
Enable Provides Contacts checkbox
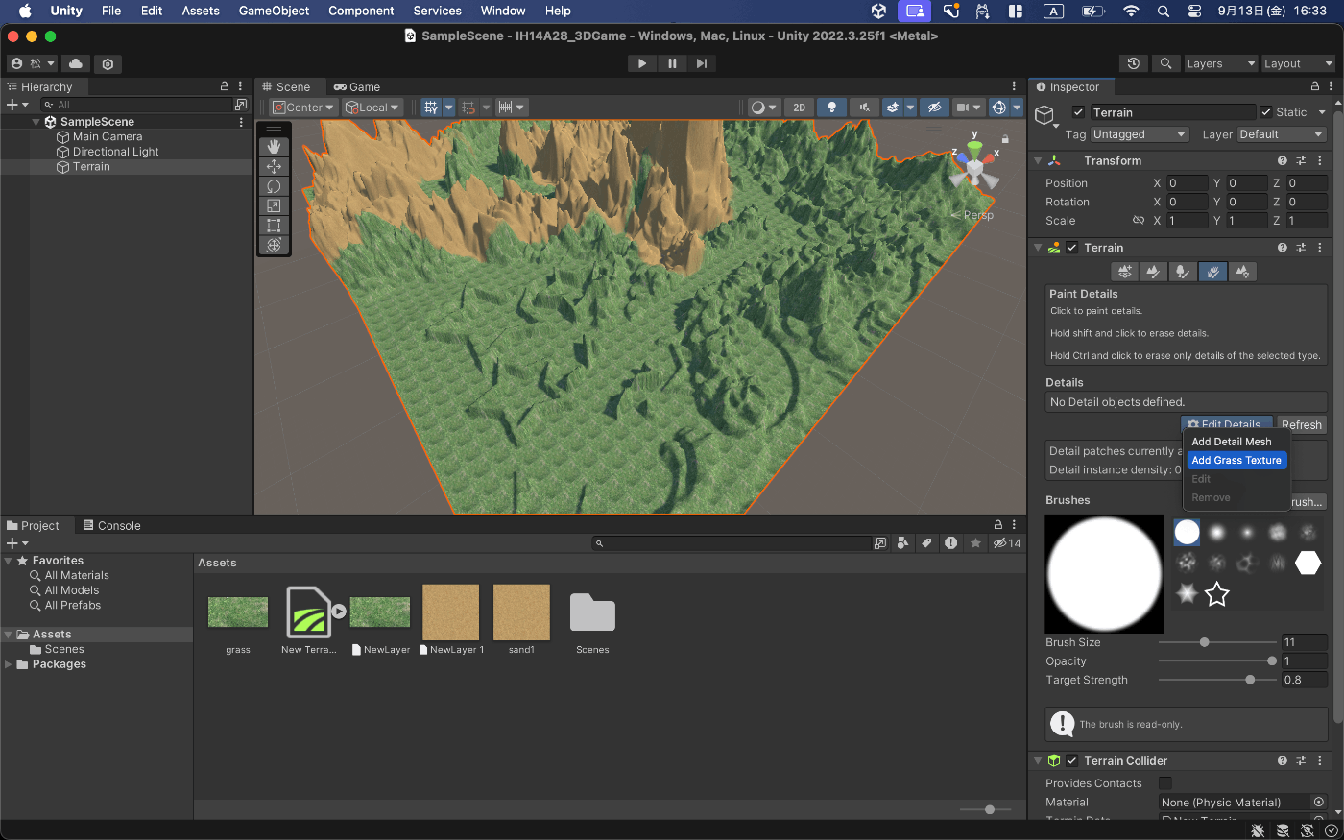[1165, 783]
